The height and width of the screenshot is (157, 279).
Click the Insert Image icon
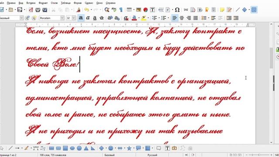point(139,10)
